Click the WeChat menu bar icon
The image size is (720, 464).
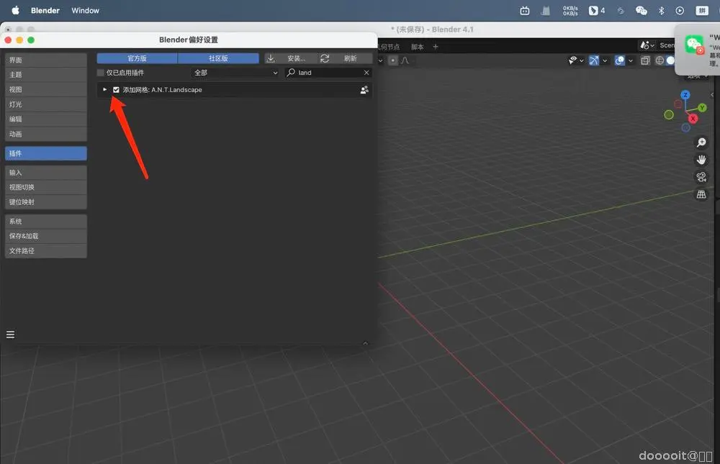click(x=641, y=11)
